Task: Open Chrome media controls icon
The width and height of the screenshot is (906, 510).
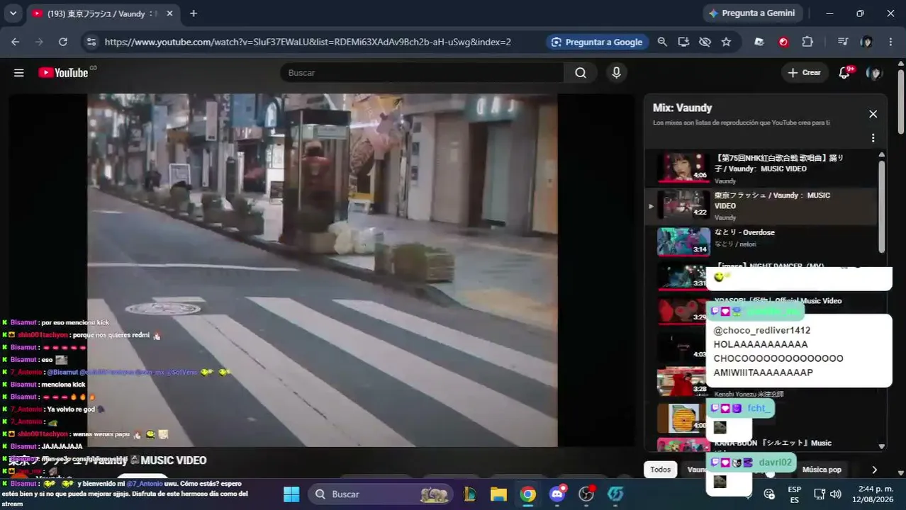Action: pos(842,42)
